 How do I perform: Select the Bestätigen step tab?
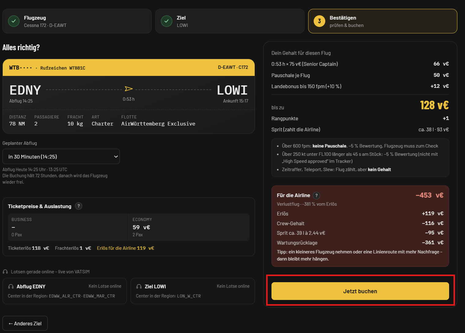tap(383, 21)
